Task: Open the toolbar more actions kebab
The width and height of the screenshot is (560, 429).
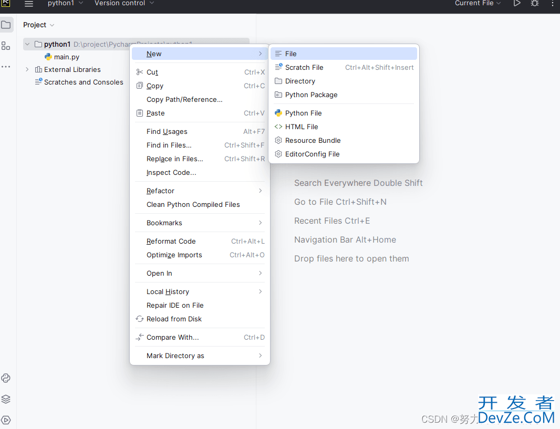Action: point(553,3)
